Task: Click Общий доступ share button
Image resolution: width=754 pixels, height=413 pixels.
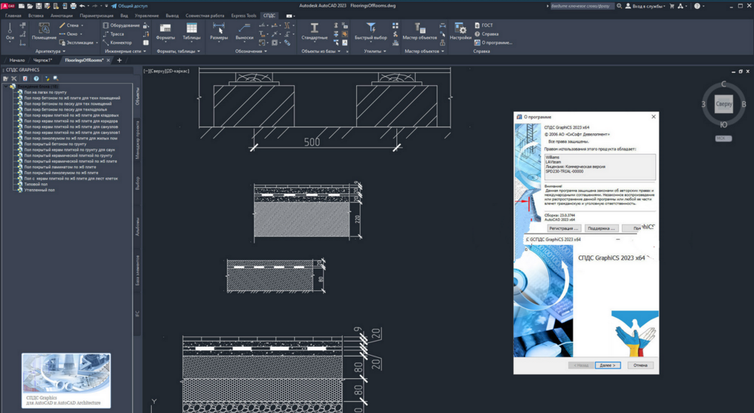Action: click(129, 6)
